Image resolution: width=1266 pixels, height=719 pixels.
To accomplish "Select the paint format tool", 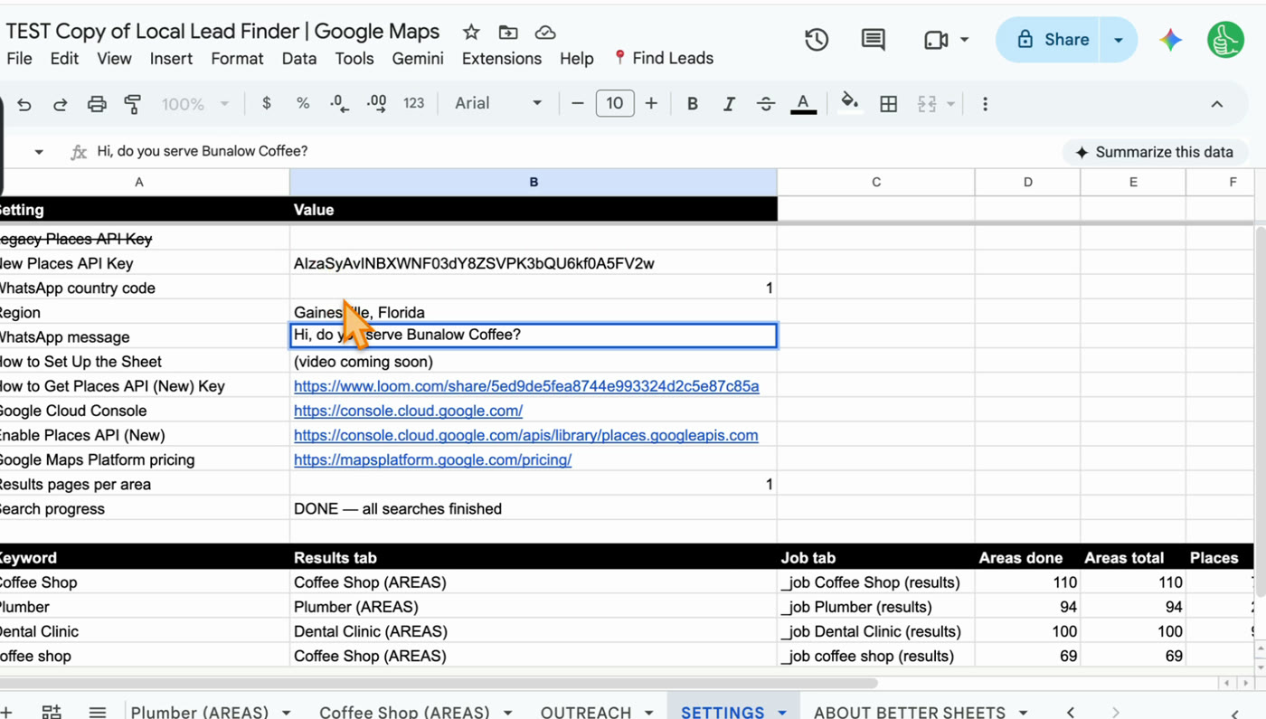I will pyautogui.click(x=133, y=104).
